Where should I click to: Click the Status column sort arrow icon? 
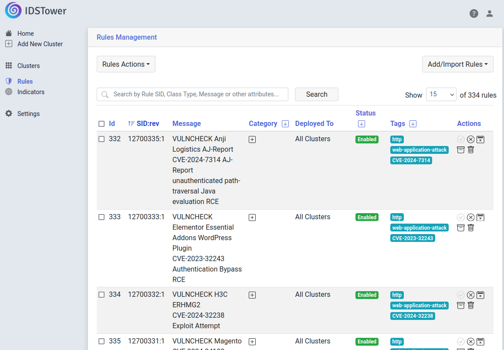pos(362,123)
